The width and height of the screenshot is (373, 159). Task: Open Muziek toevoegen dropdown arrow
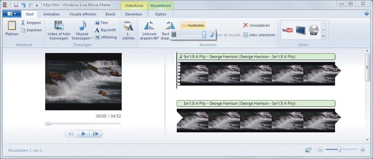pyautogui.click(x=92, y=38)
